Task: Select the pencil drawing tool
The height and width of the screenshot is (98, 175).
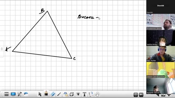Action: point(46,93)
